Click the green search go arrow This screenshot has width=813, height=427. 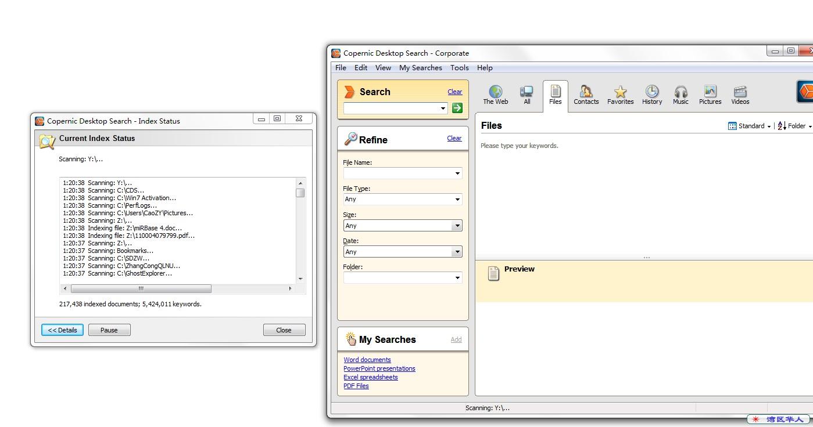[x=457, y=108]
